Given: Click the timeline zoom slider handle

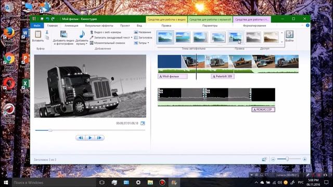Looking at the screenshot, I should tap(287, 159).
